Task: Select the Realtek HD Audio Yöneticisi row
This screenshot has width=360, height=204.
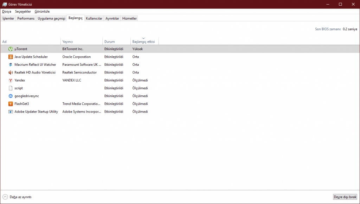Action: [180, 72]
